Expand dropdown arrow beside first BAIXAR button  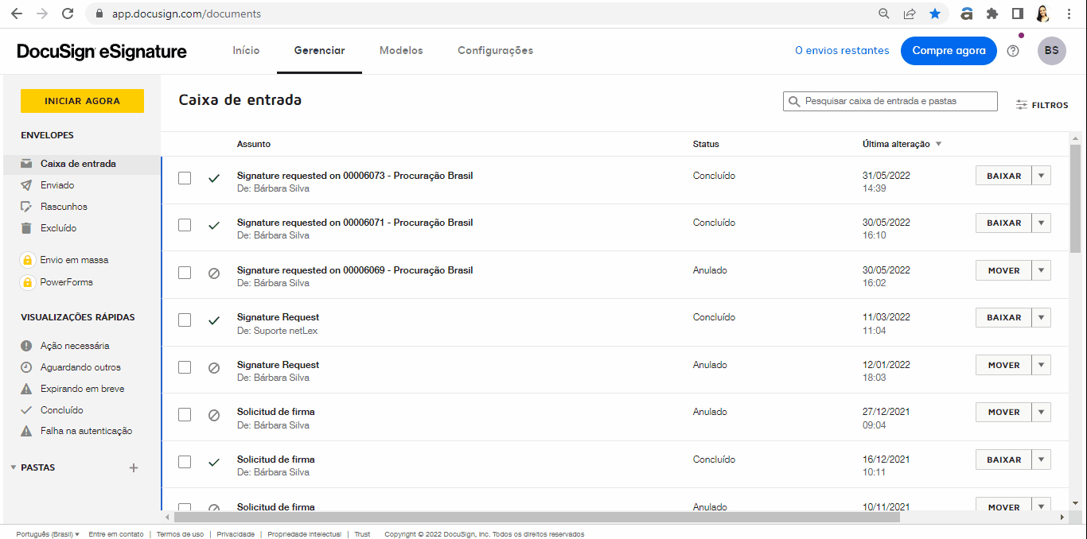pos(1041,176)
